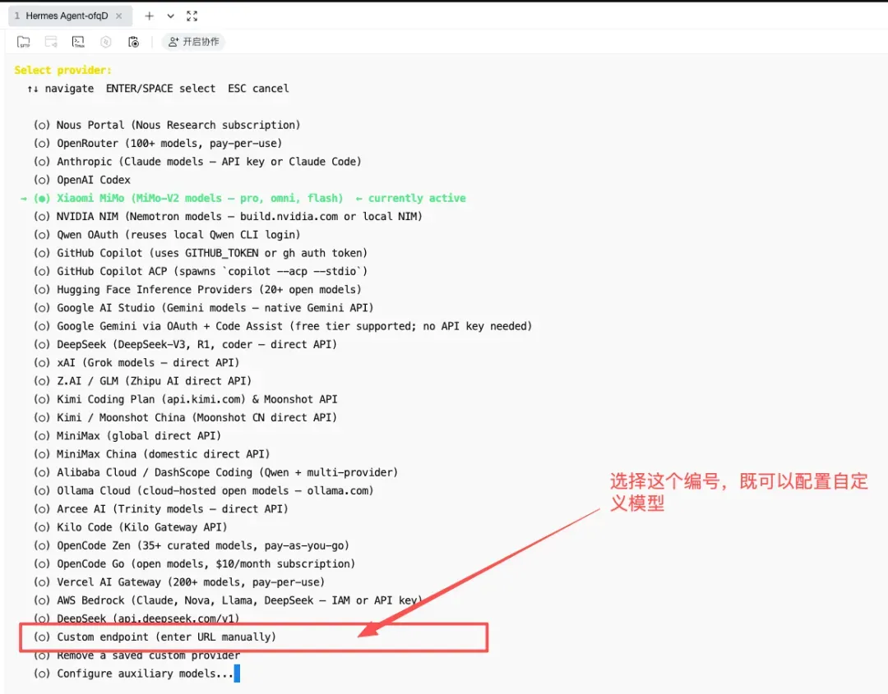Select Alibaba Cloud / DashScope Coding option
This screenshot has height=694, width=888.
click(x=215, y=472)
